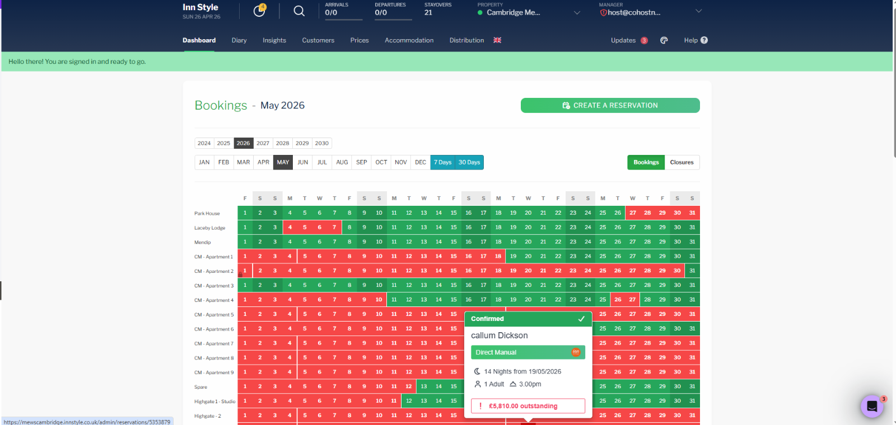Viewport: 896px width, 425px height.
Task: Open the Dashboard tab
Action: click(x=199, y=40)
